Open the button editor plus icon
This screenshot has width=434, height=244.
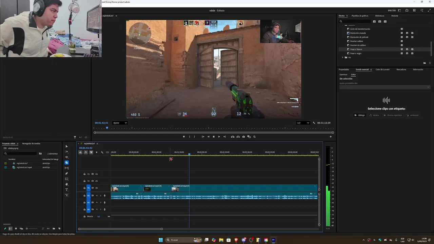(331, 137)
